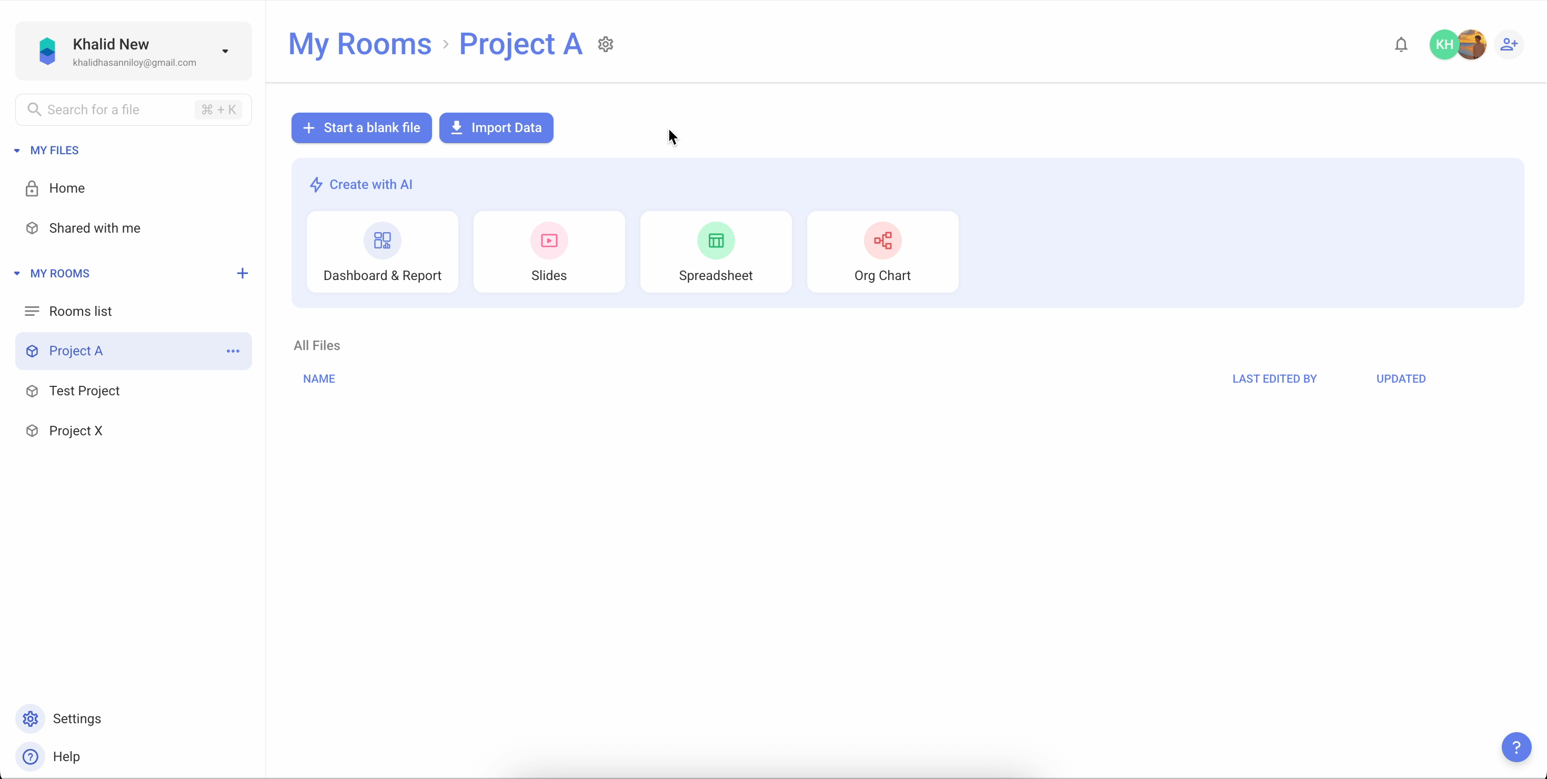The width and height of the screenshot is (1547, 779).
Task: Open more options for Project A room
Action: click(x=233, y=351)
